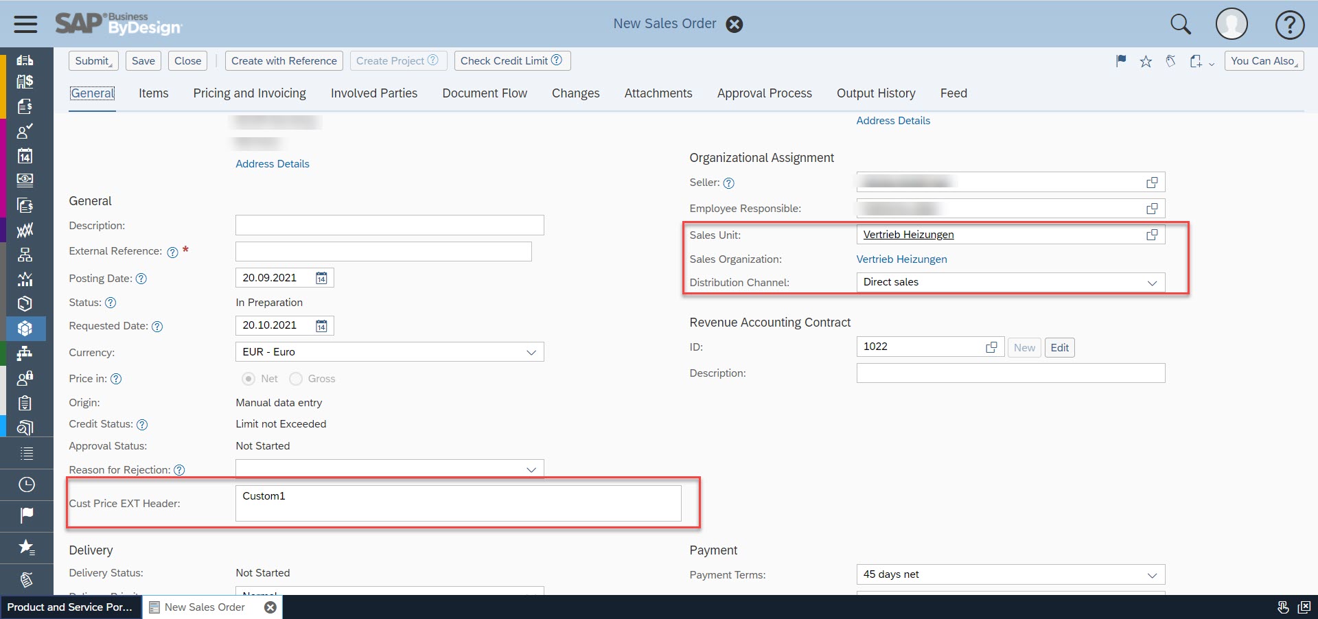
Task: Open the calendar work center sidebar icon
Action: pos(25,156)
